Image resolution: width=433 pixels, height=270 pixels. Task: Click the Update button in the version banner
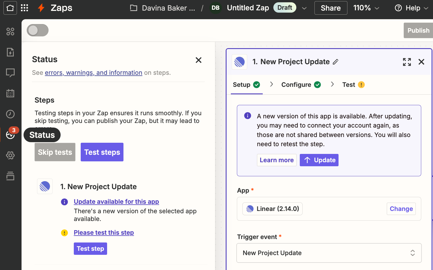(x=319, y=160)
